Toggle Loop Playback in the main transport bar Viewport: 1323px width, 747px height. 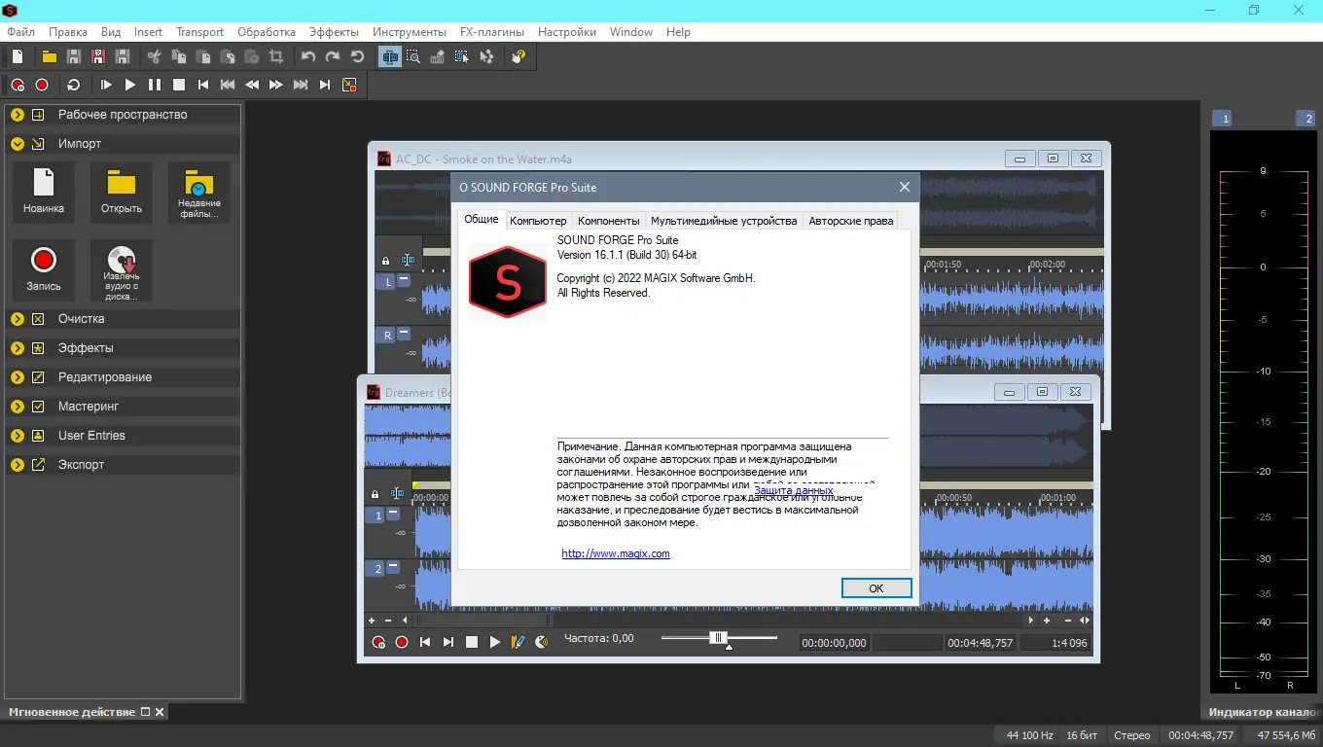[x=74, y=85]
